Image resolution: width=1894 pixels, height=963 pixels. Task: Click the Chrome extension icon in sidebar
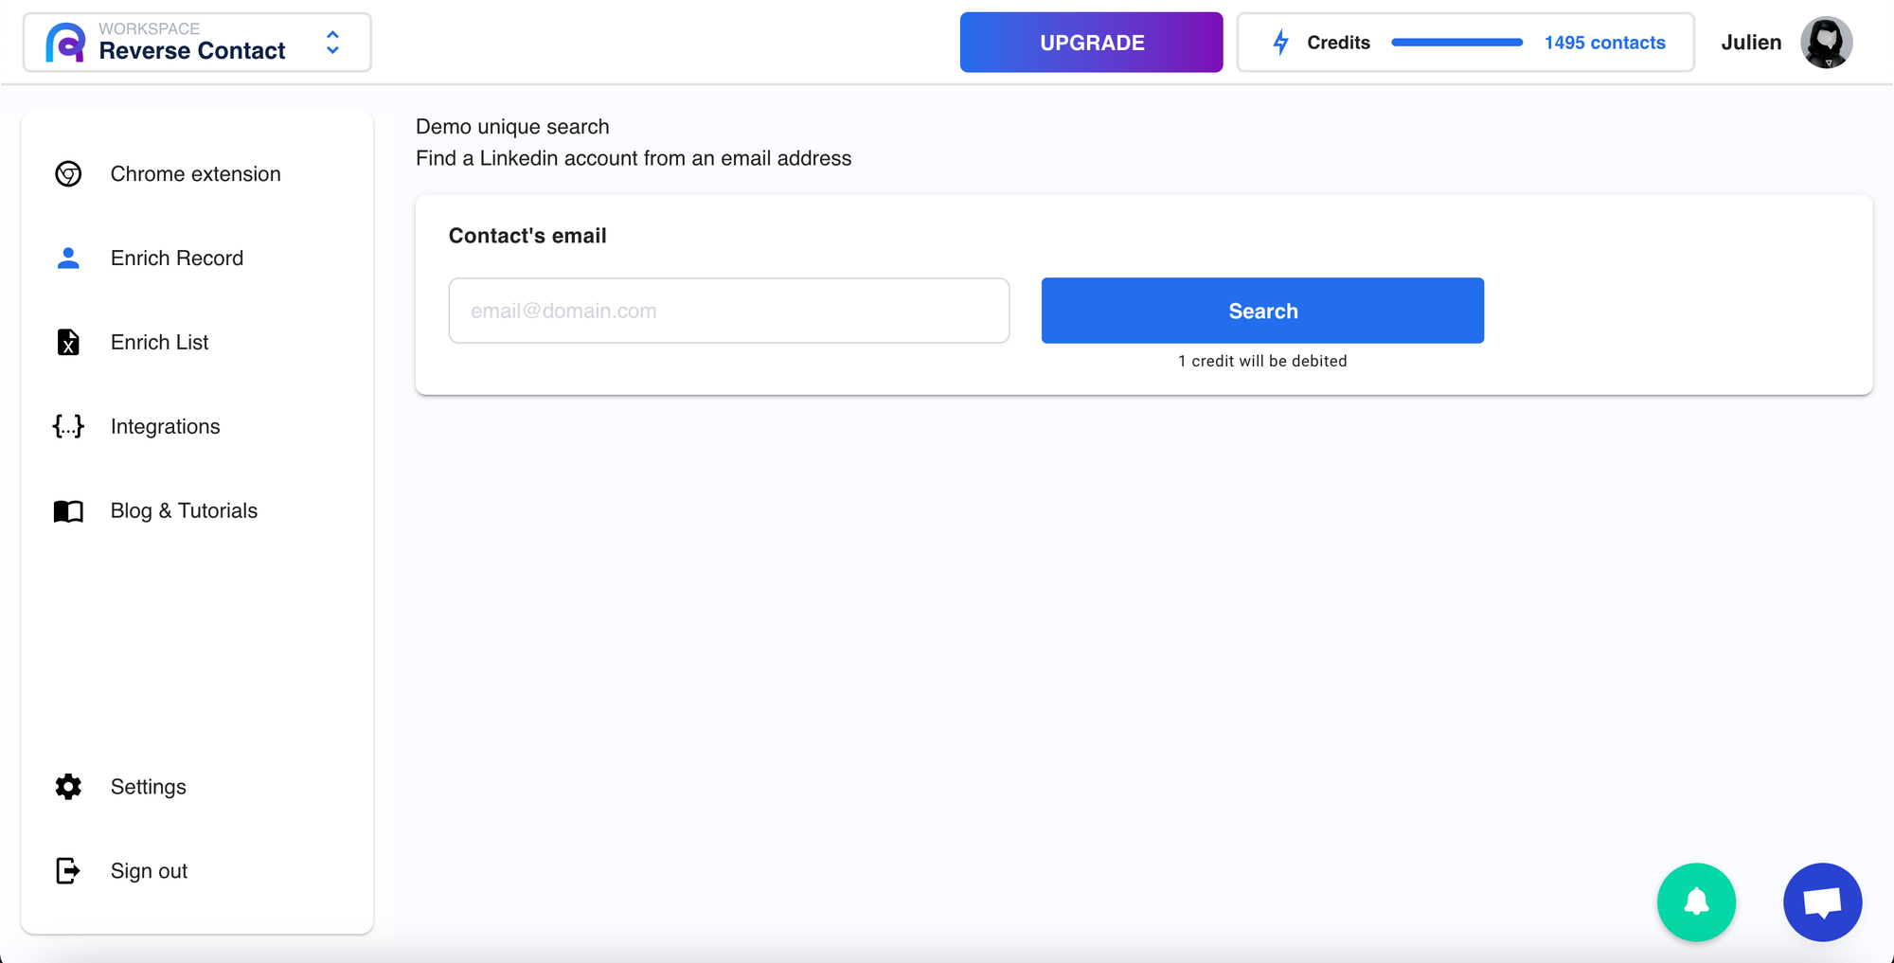point(68,174)
